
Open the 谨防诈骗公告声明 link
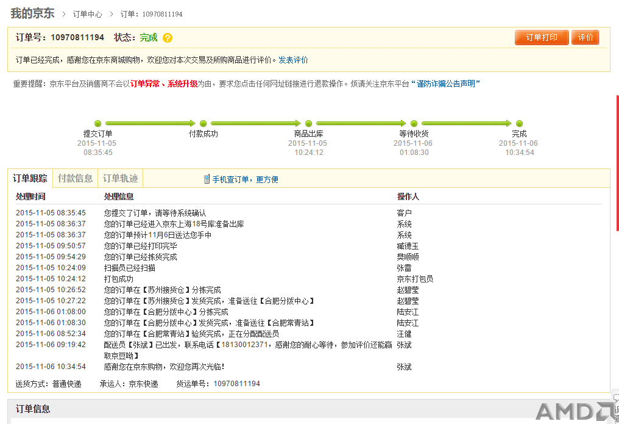(x=445, y=84)
